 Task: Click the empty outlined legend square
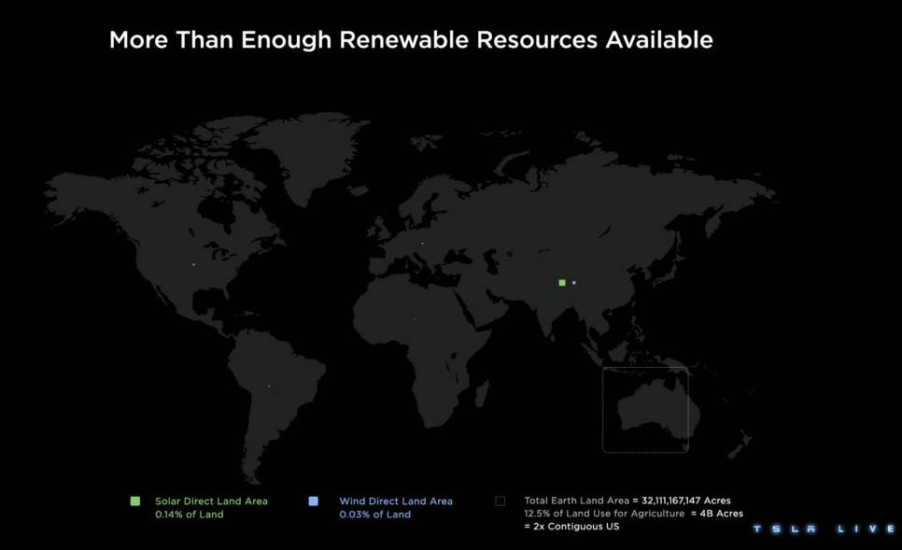[500, 501]
